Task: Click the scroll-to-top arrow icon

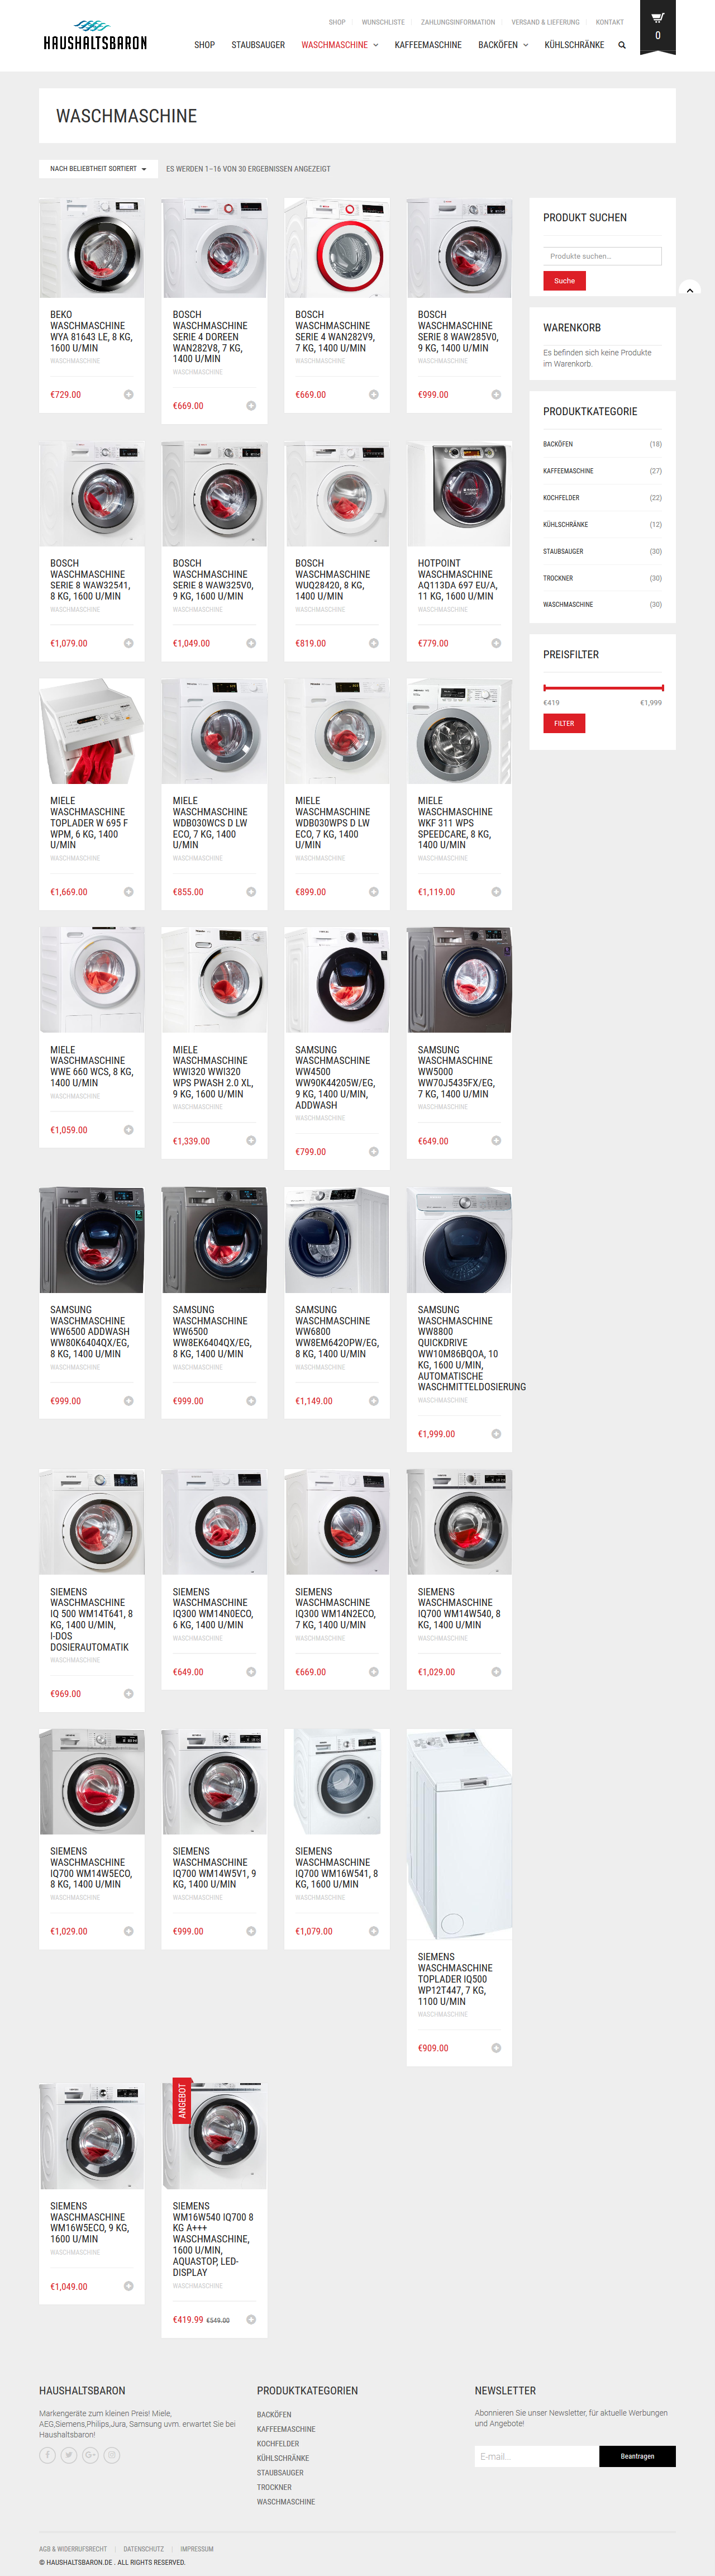Action: (x=689, y=290)
